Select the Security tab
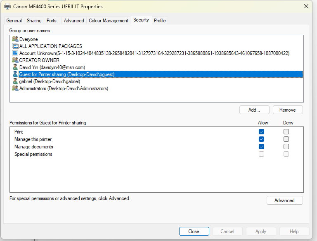 (x=141, y=20)
